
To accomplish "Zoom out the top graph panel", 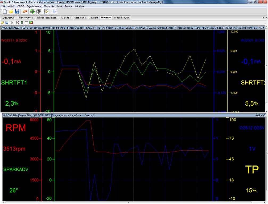I will pos(258,27).
